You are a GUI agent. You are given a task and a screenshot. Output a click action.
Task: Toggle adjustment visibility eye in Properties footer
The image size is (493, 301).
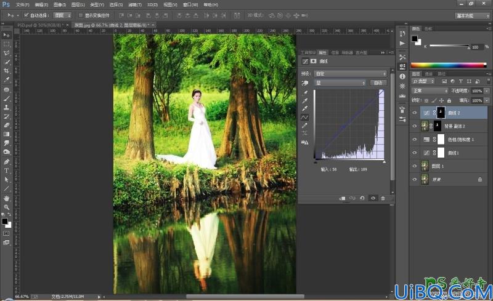pyautogui.click(x=373, y=198)
